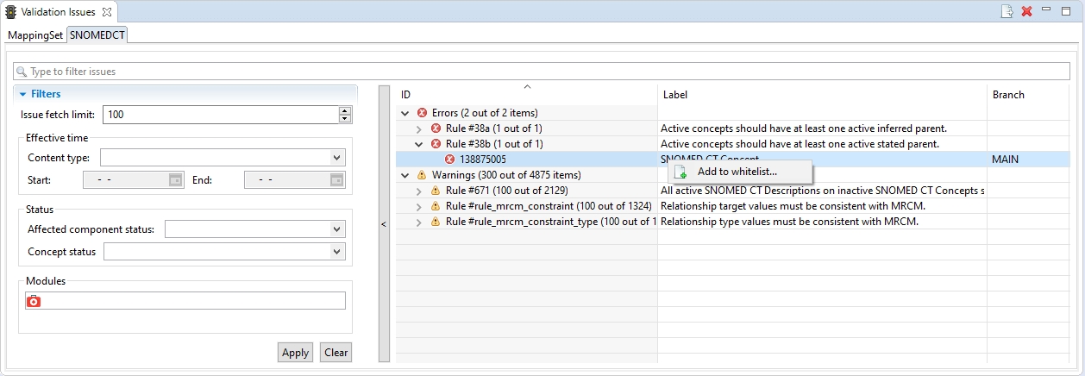Click the End date calendar icon

(337, 180)
